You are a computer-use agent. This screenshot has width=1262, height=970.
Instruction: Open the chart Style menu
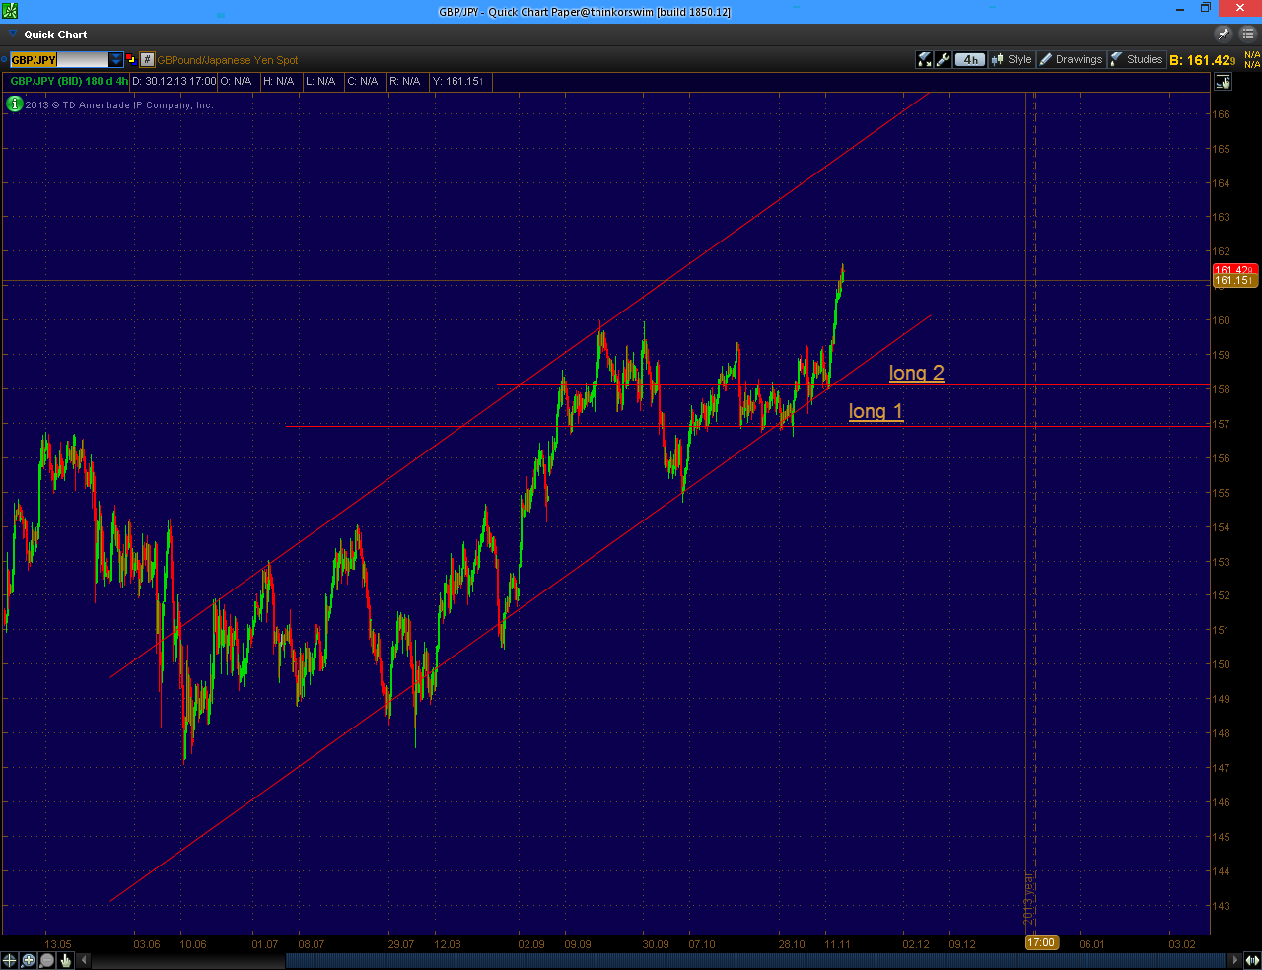pyautogui.click(x=1012, y=59)
